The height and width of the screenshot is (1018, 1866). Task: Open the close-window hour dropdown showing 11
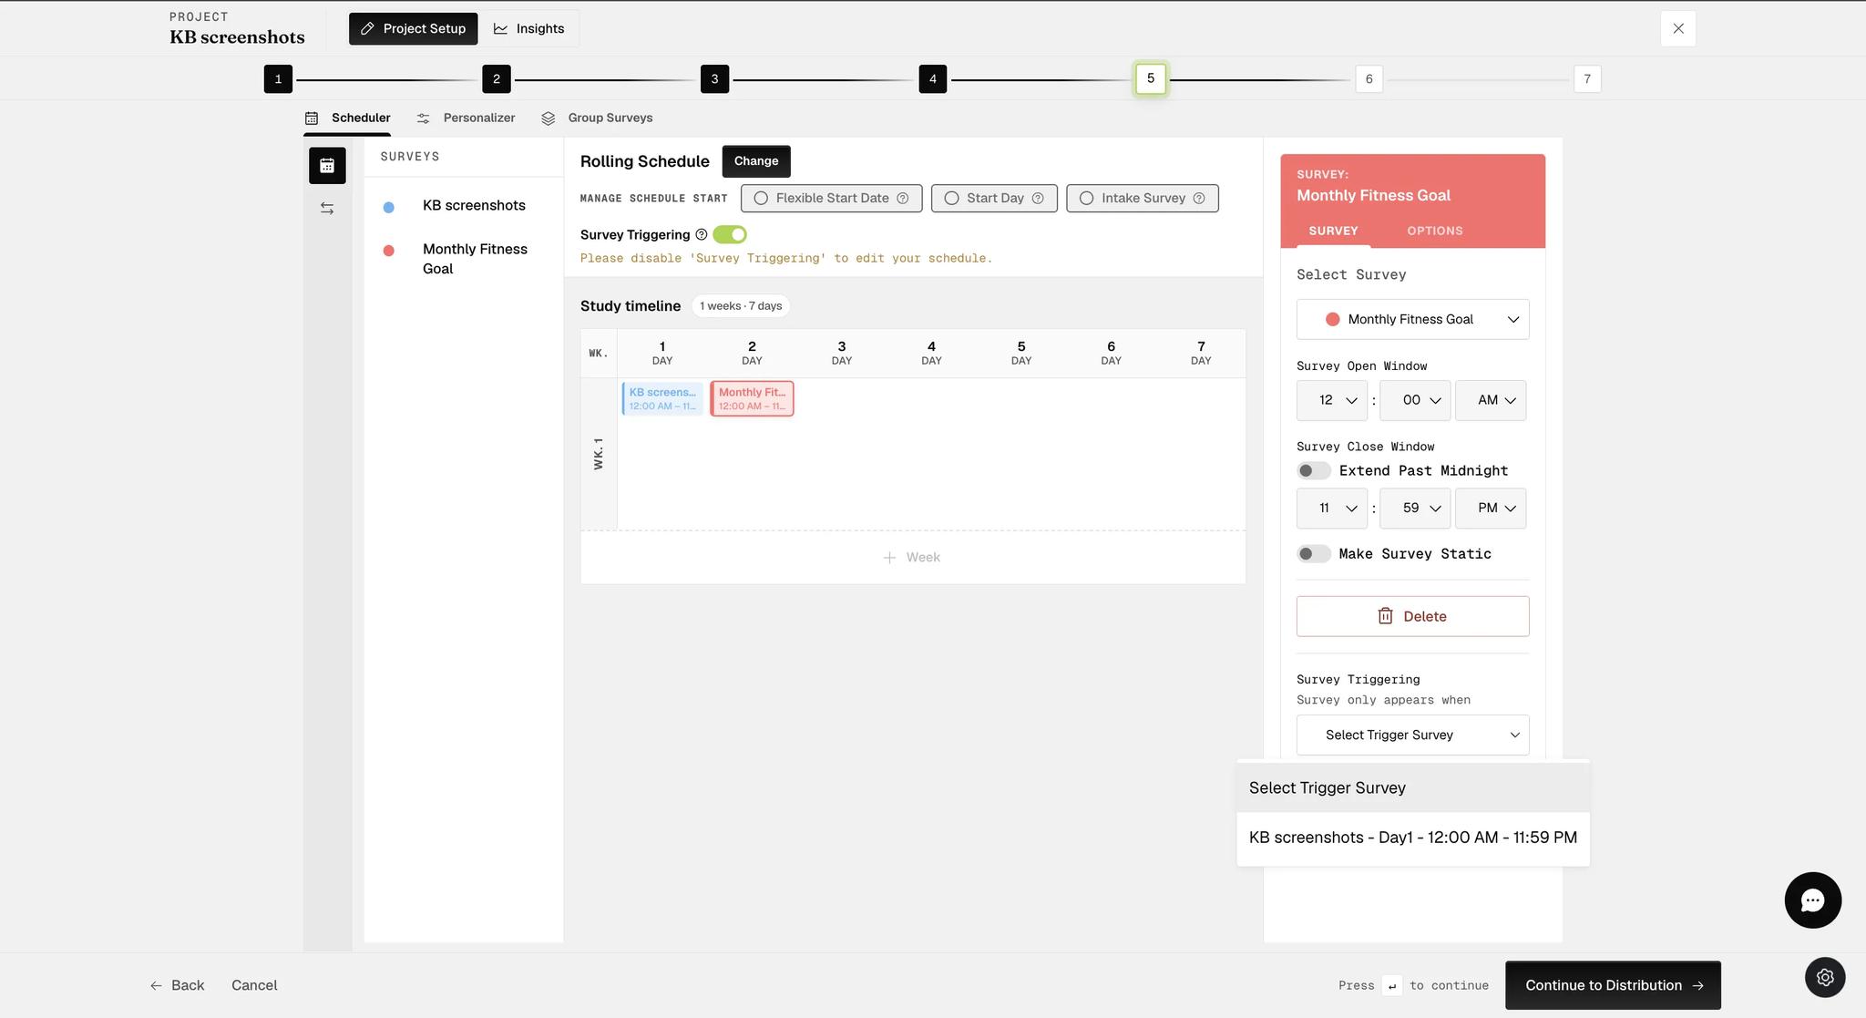tap(1332, 508)
